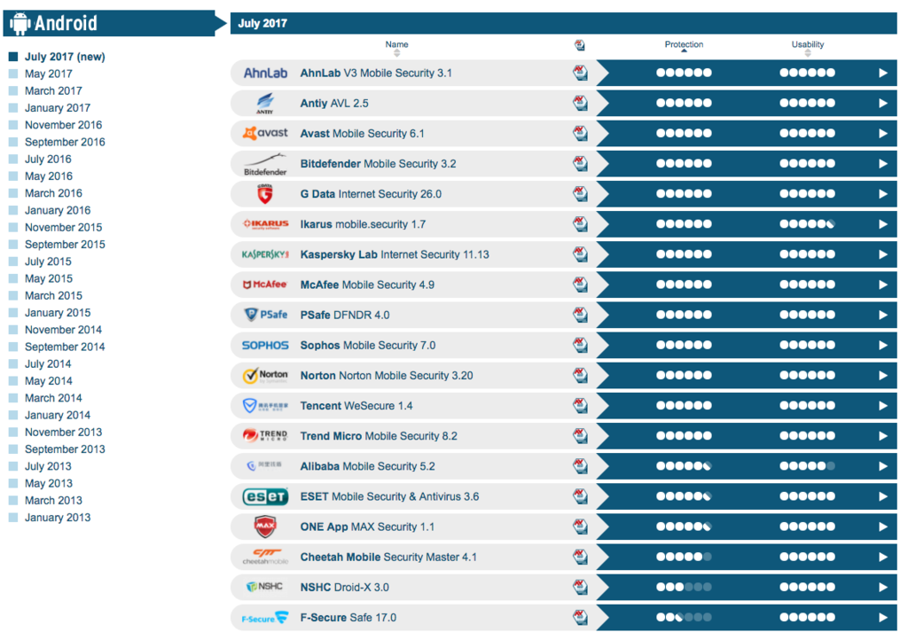908x640 pixels.
Task: Sort by Protection column
Action: click(684, 47)
